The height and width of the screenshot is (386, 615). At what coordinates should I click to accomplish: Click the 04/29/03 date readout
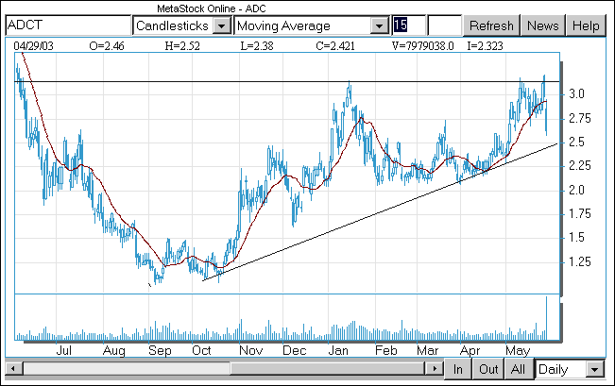(x=33, y=46)
